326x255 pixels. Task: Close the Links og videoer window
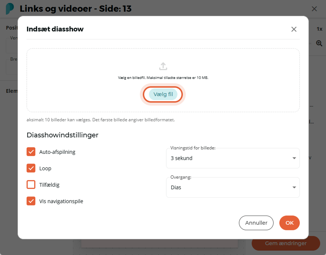(314, 9)
